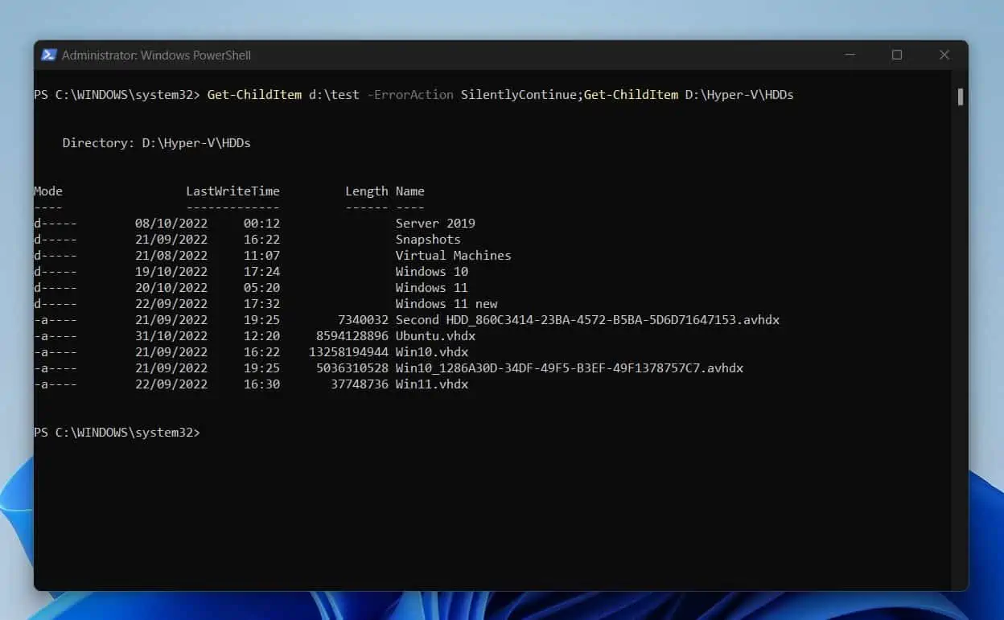
Task: Close the Administrator PowerShell window
Action: pyautogui.click(x=944, y=55)
